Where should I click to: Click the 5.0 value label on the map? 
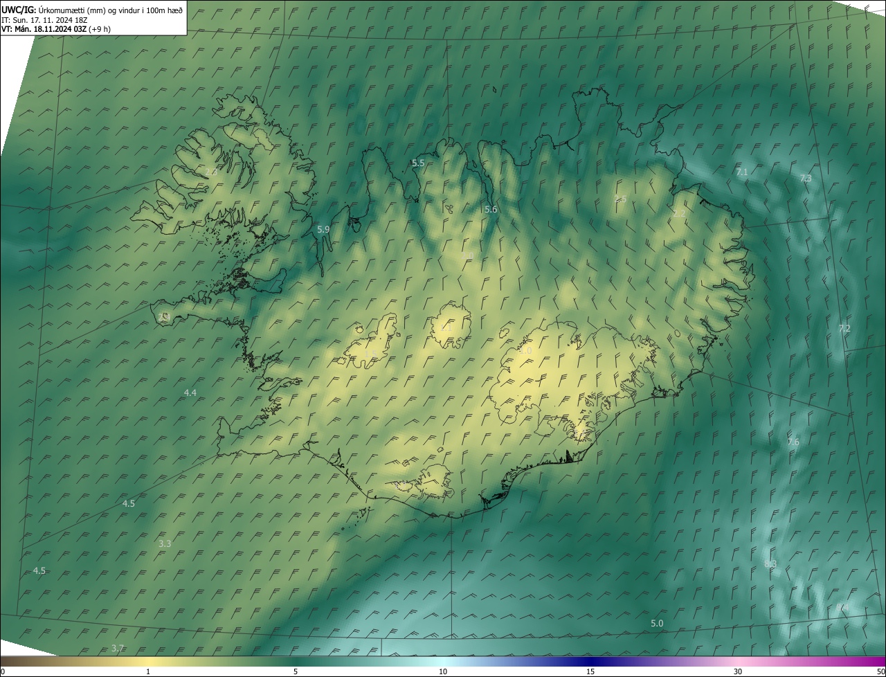click(x=657, y=623)
